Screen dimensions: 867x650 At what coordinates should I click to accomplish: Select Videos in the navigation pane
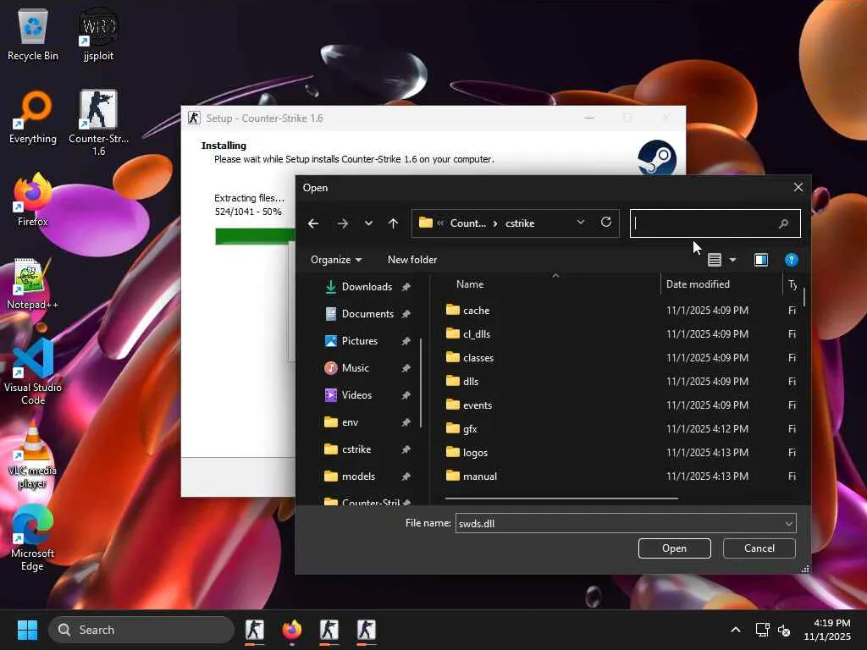(356, 395)
